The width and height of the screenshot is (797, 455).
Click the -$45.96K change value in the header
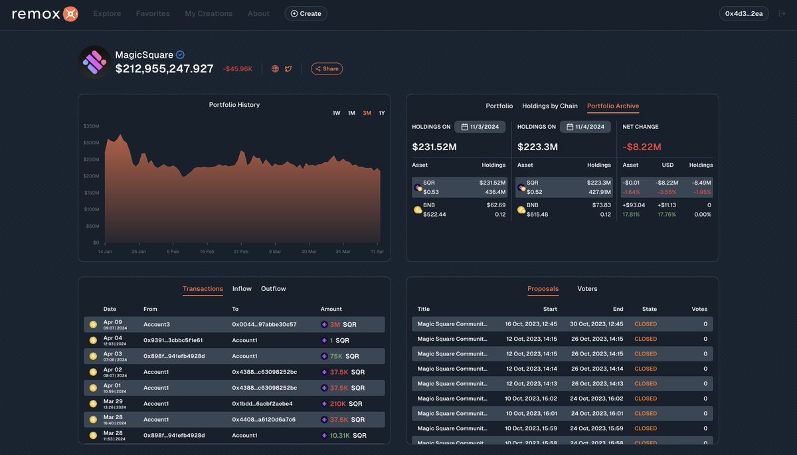[238, 68]
